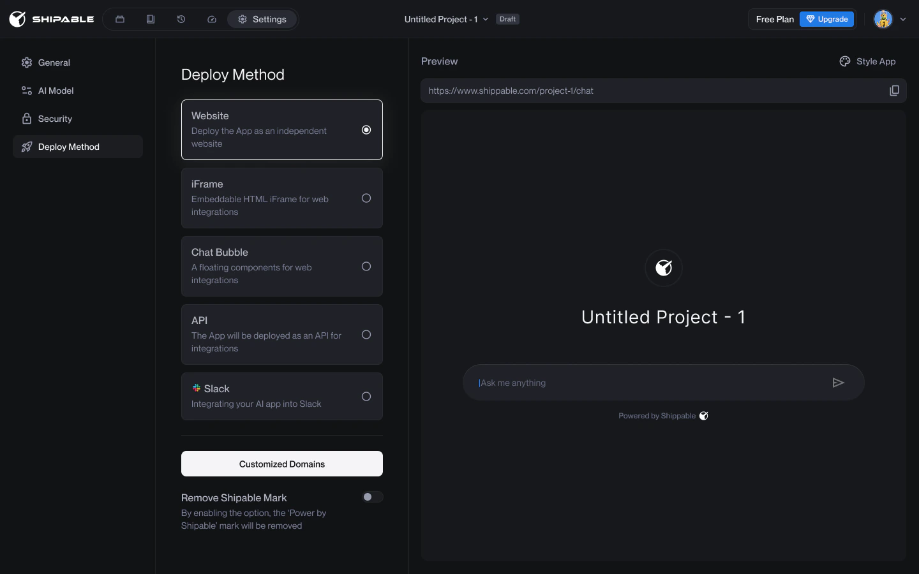This screenshot has height=574, width=919.
Task: Click the preview URL field
Action: tap(664, 91)
